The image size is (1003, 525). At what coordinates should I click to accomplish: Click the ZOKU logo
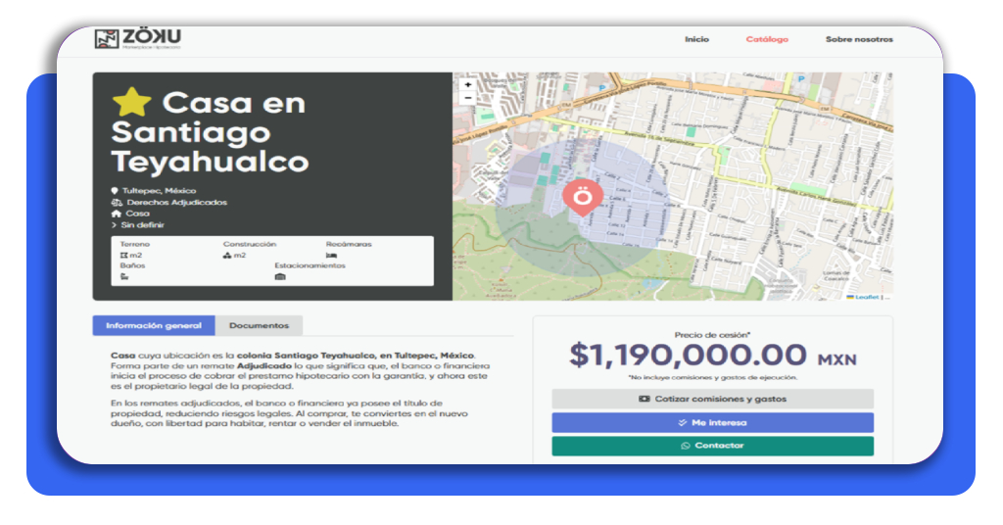(138, 38)
